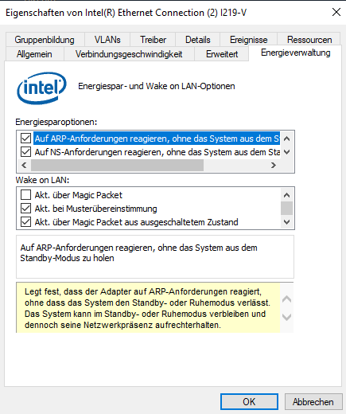
Task: Click right arrow of horizontal scrollbar
Action: (274, 166)
